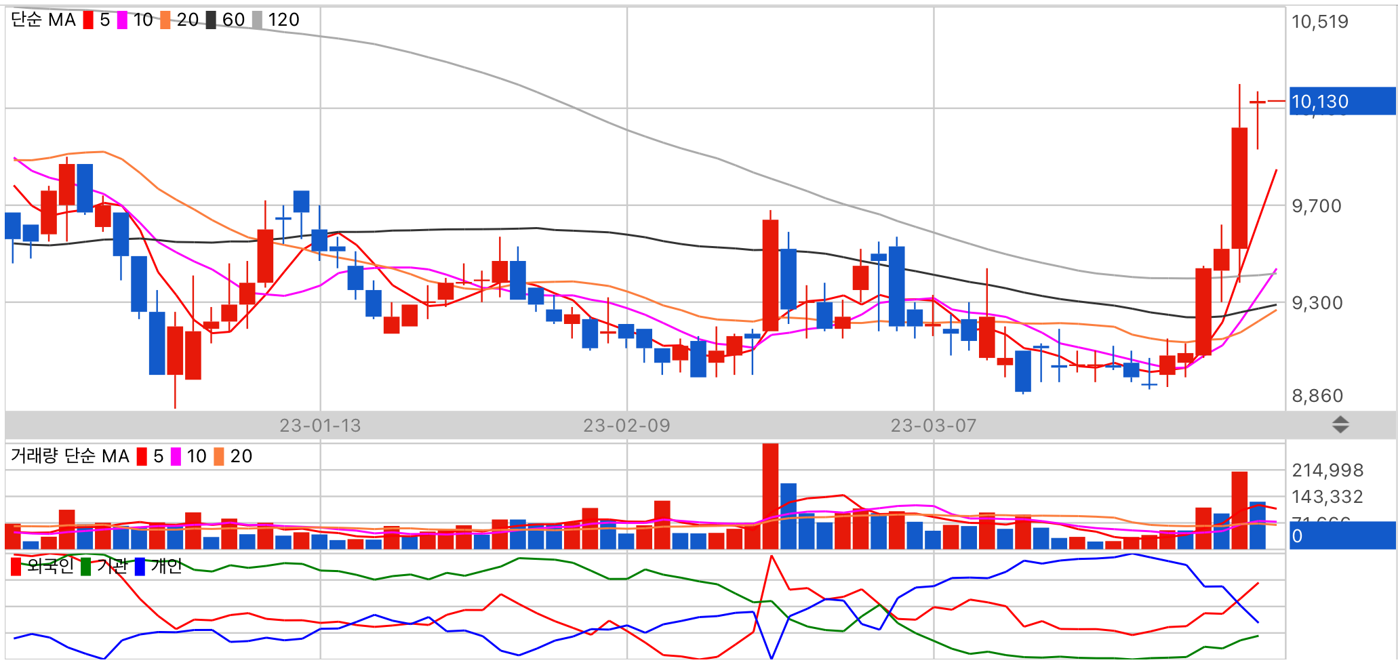The width and height of the screenshot is (1398, 671).
Task: Click the current price label 10,130
Action: point(1342,102)
